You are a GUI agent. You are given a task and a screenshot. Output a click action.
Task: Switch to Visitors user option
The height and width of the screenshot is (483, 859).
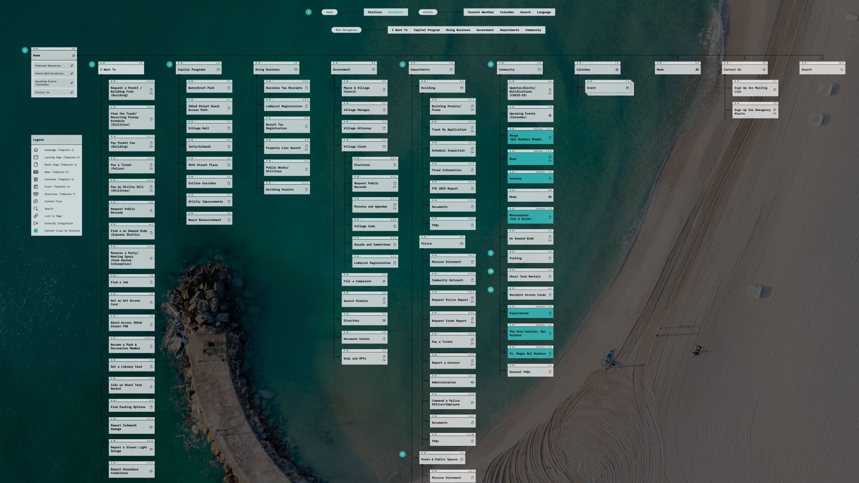coord(374,13)
